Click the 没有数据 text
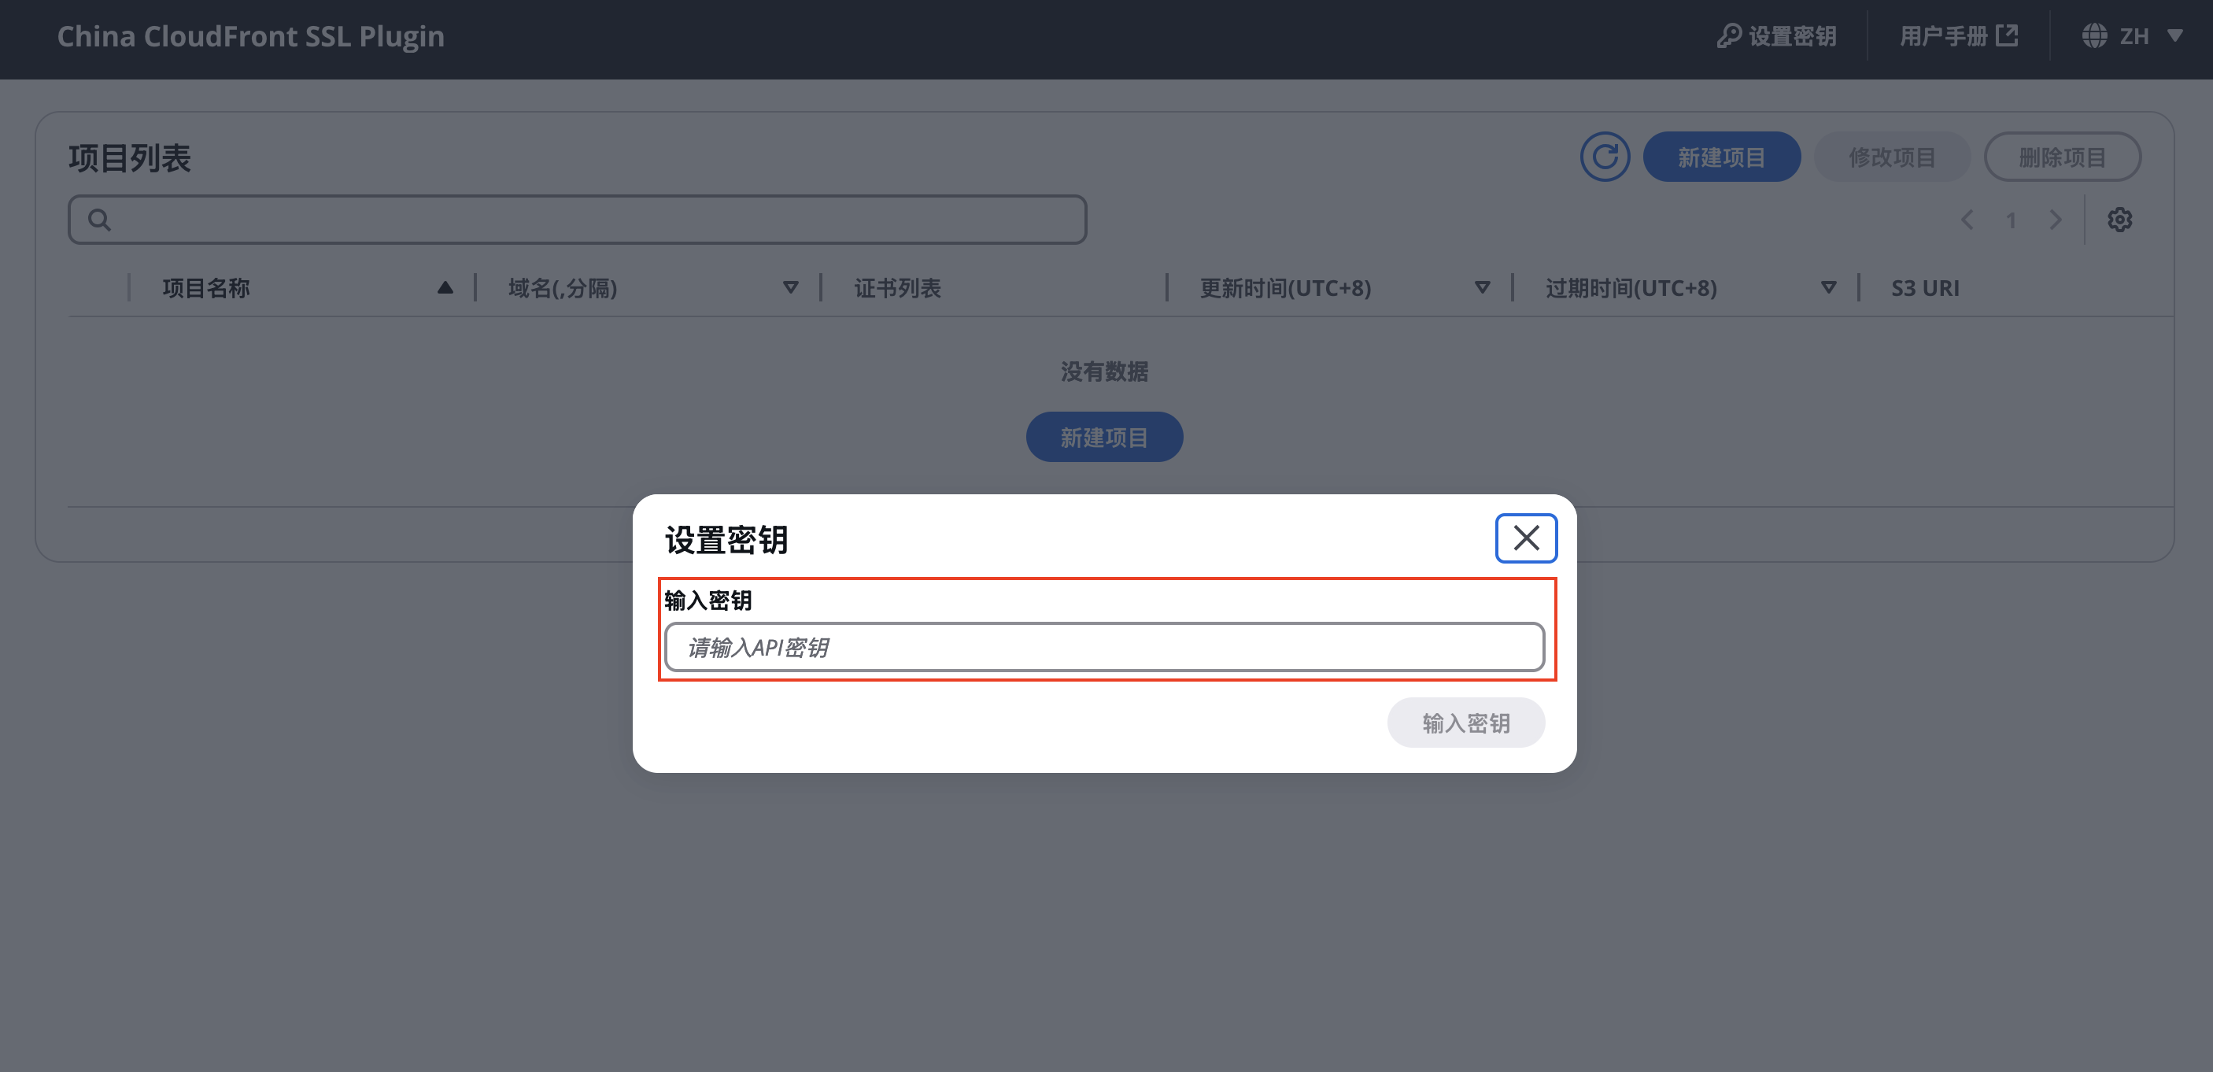Viewport: 2213px width, 1072px height. [1104, 371]
